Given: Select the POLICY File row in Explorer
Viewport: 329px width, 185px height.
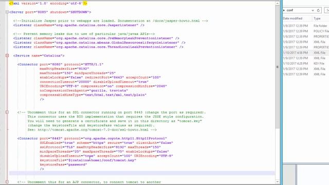Looking at the screenshot, I should (306, 31).
